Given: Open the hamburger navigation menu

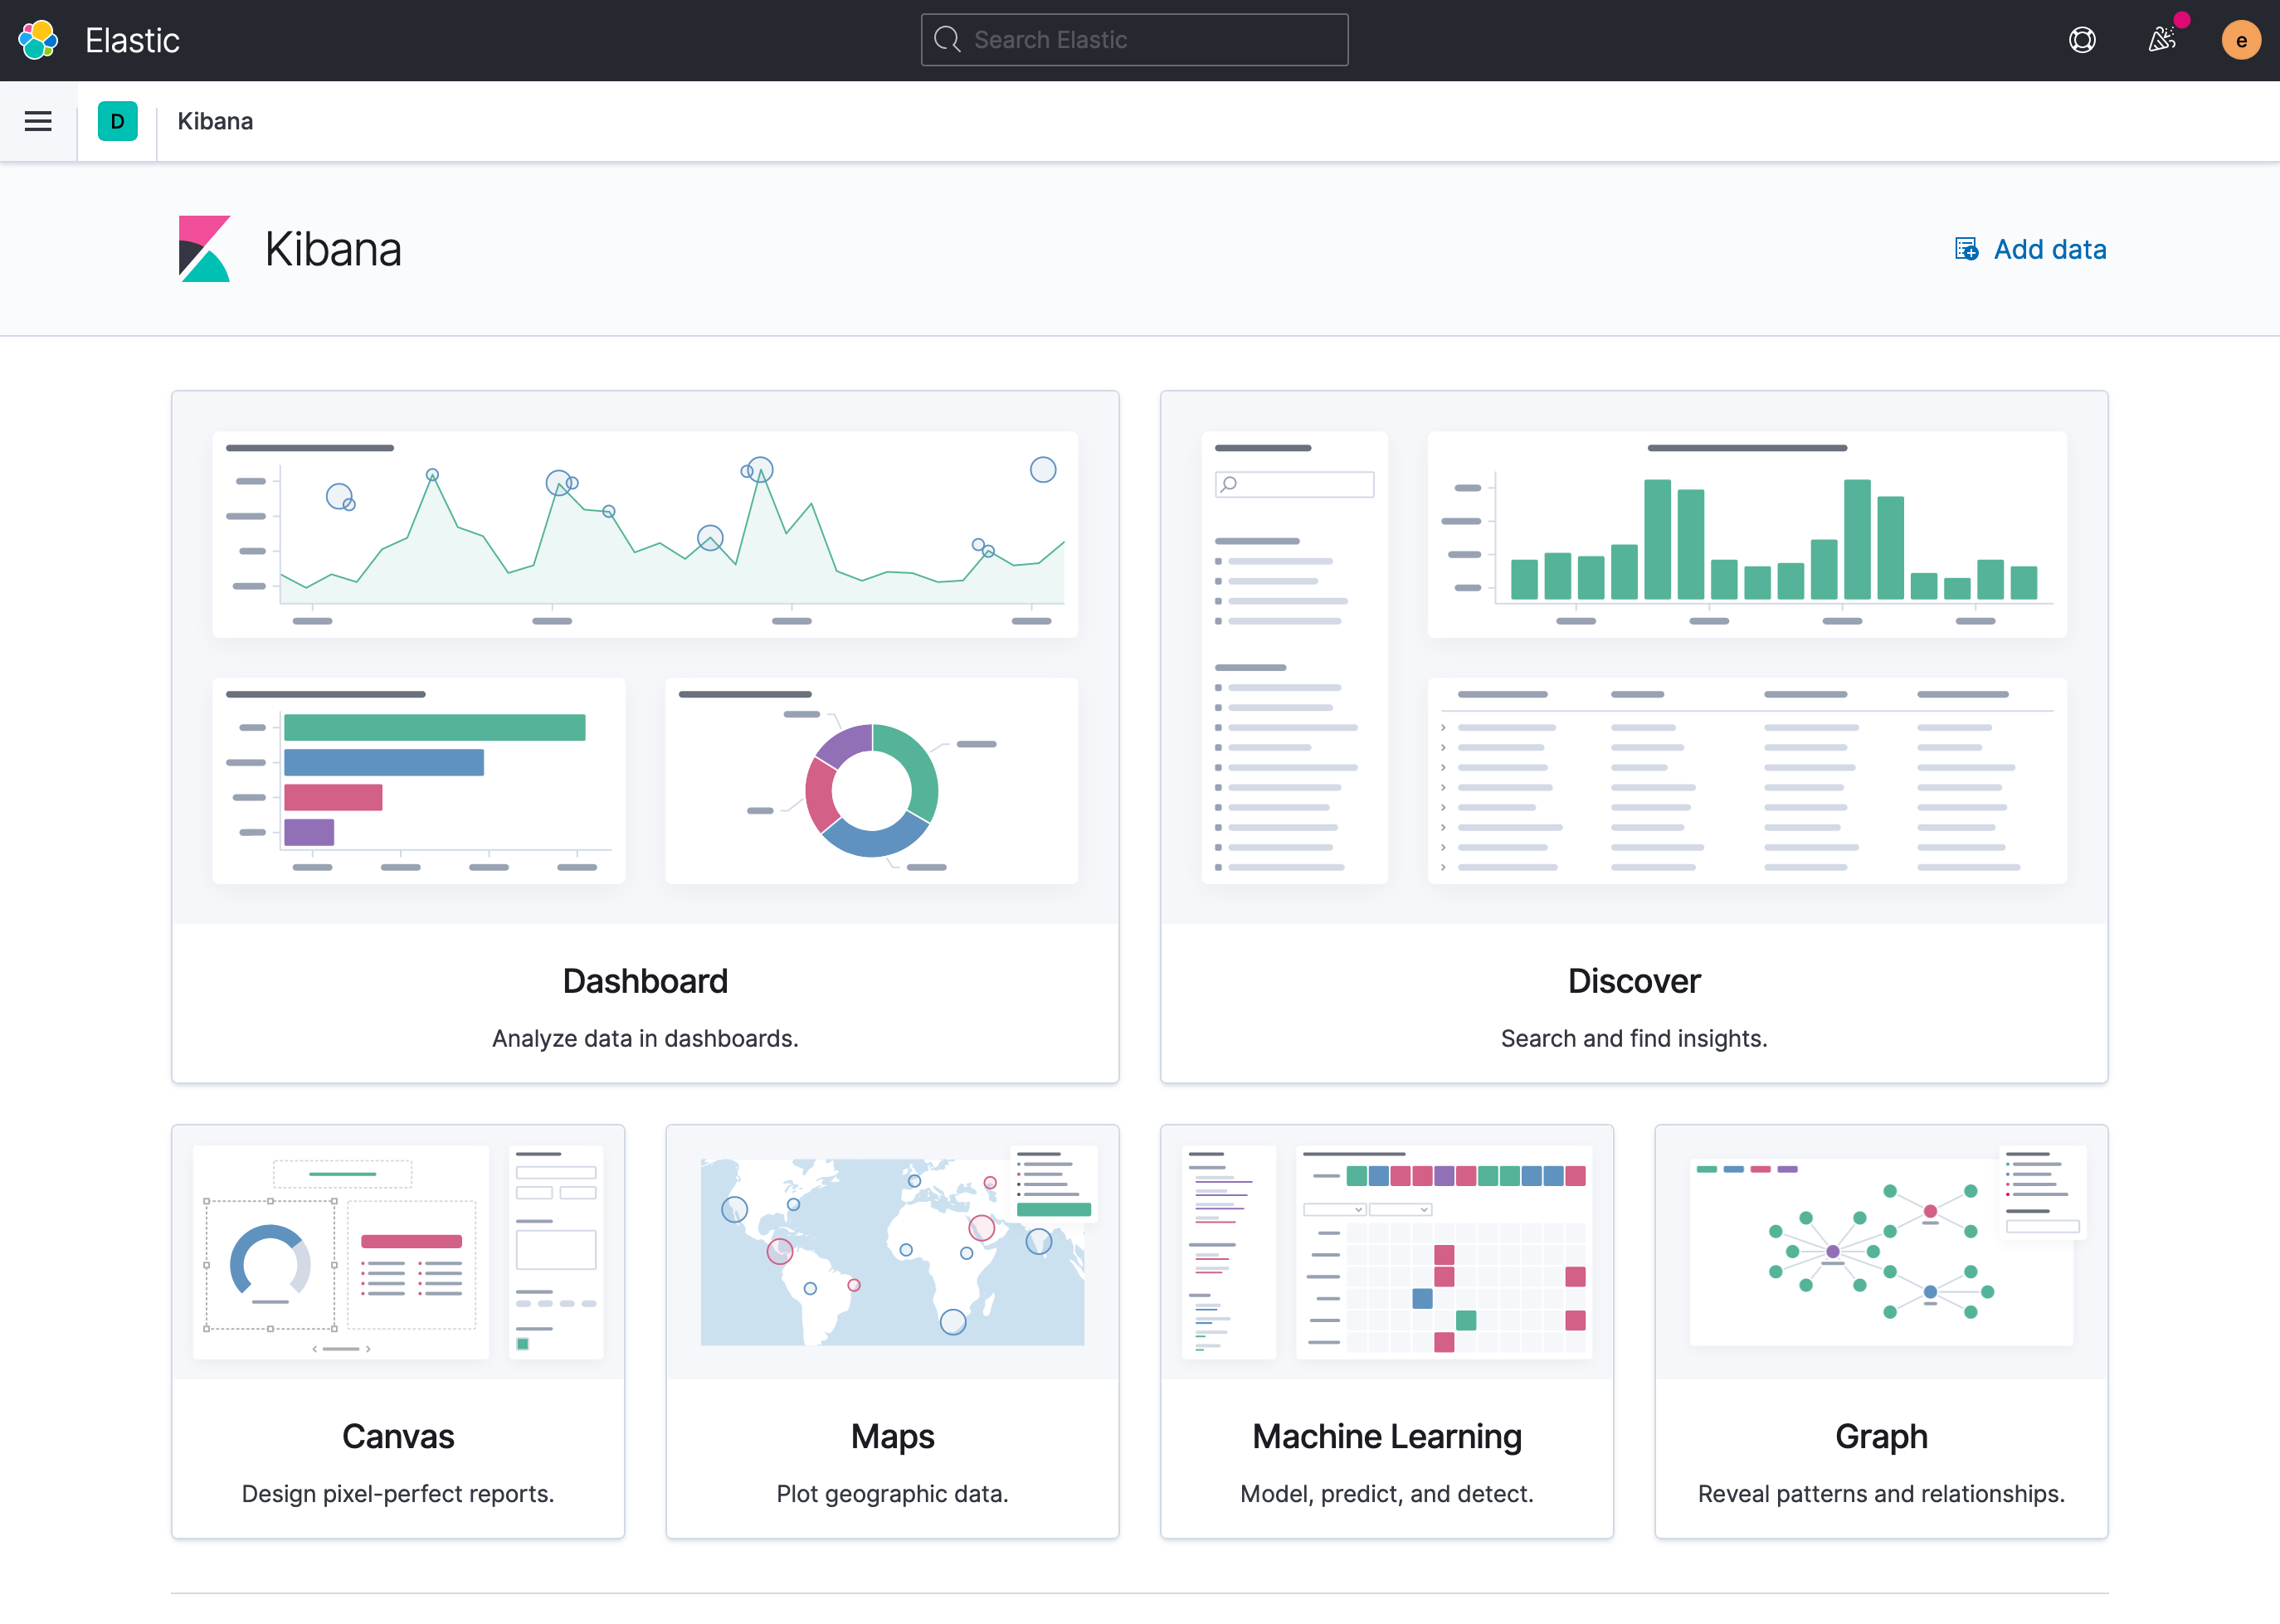Looking at the screenshot, I should pyautogui.click(x=38, y=121).
